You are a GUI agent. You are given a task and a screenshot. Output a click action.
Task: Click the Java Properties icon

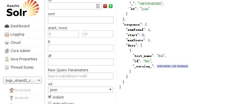coord(7,59)
